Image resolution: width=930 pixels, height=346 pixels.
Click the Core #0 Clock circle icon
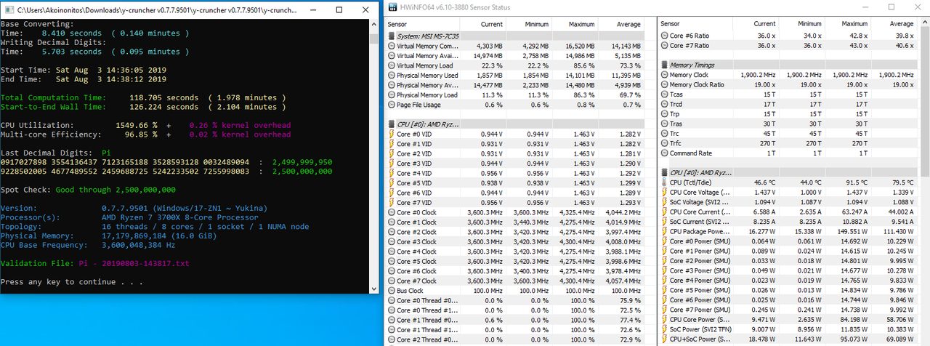[392, 213]
